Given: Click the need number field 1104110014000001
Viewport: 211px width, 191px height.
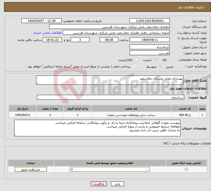Looking at the screenshot, I should coord(149,21).
